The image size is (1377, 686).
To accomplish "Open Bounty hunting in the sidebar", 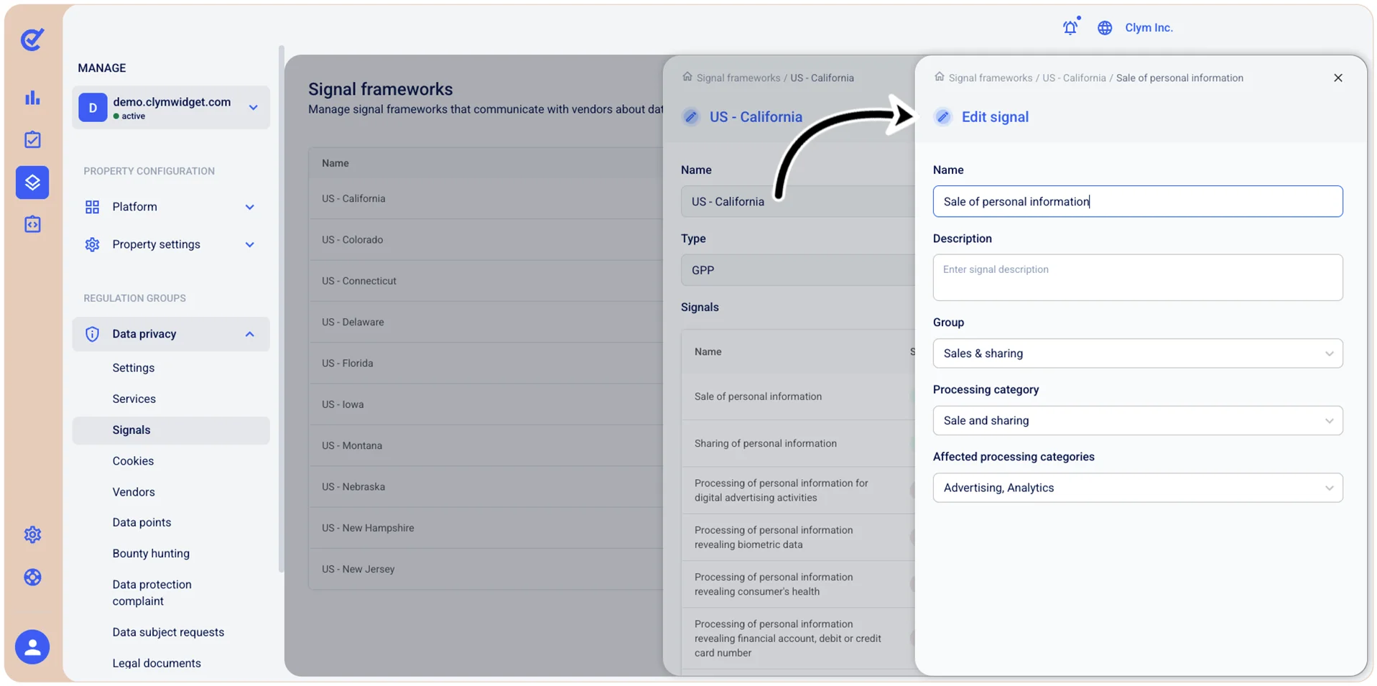I will pos(151,553).
